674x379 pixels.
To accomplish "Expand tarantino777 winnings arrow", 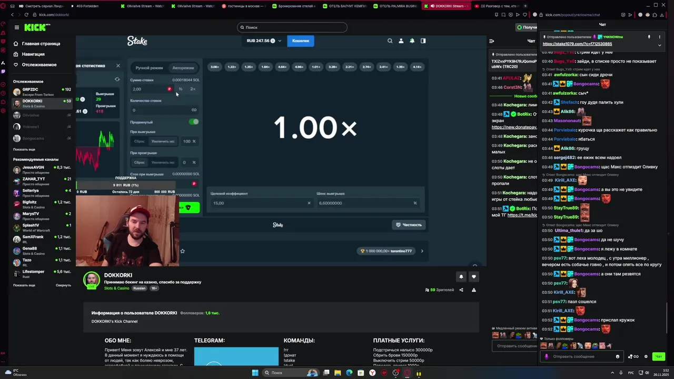I will pyautogui.click(x=422, y=251).
